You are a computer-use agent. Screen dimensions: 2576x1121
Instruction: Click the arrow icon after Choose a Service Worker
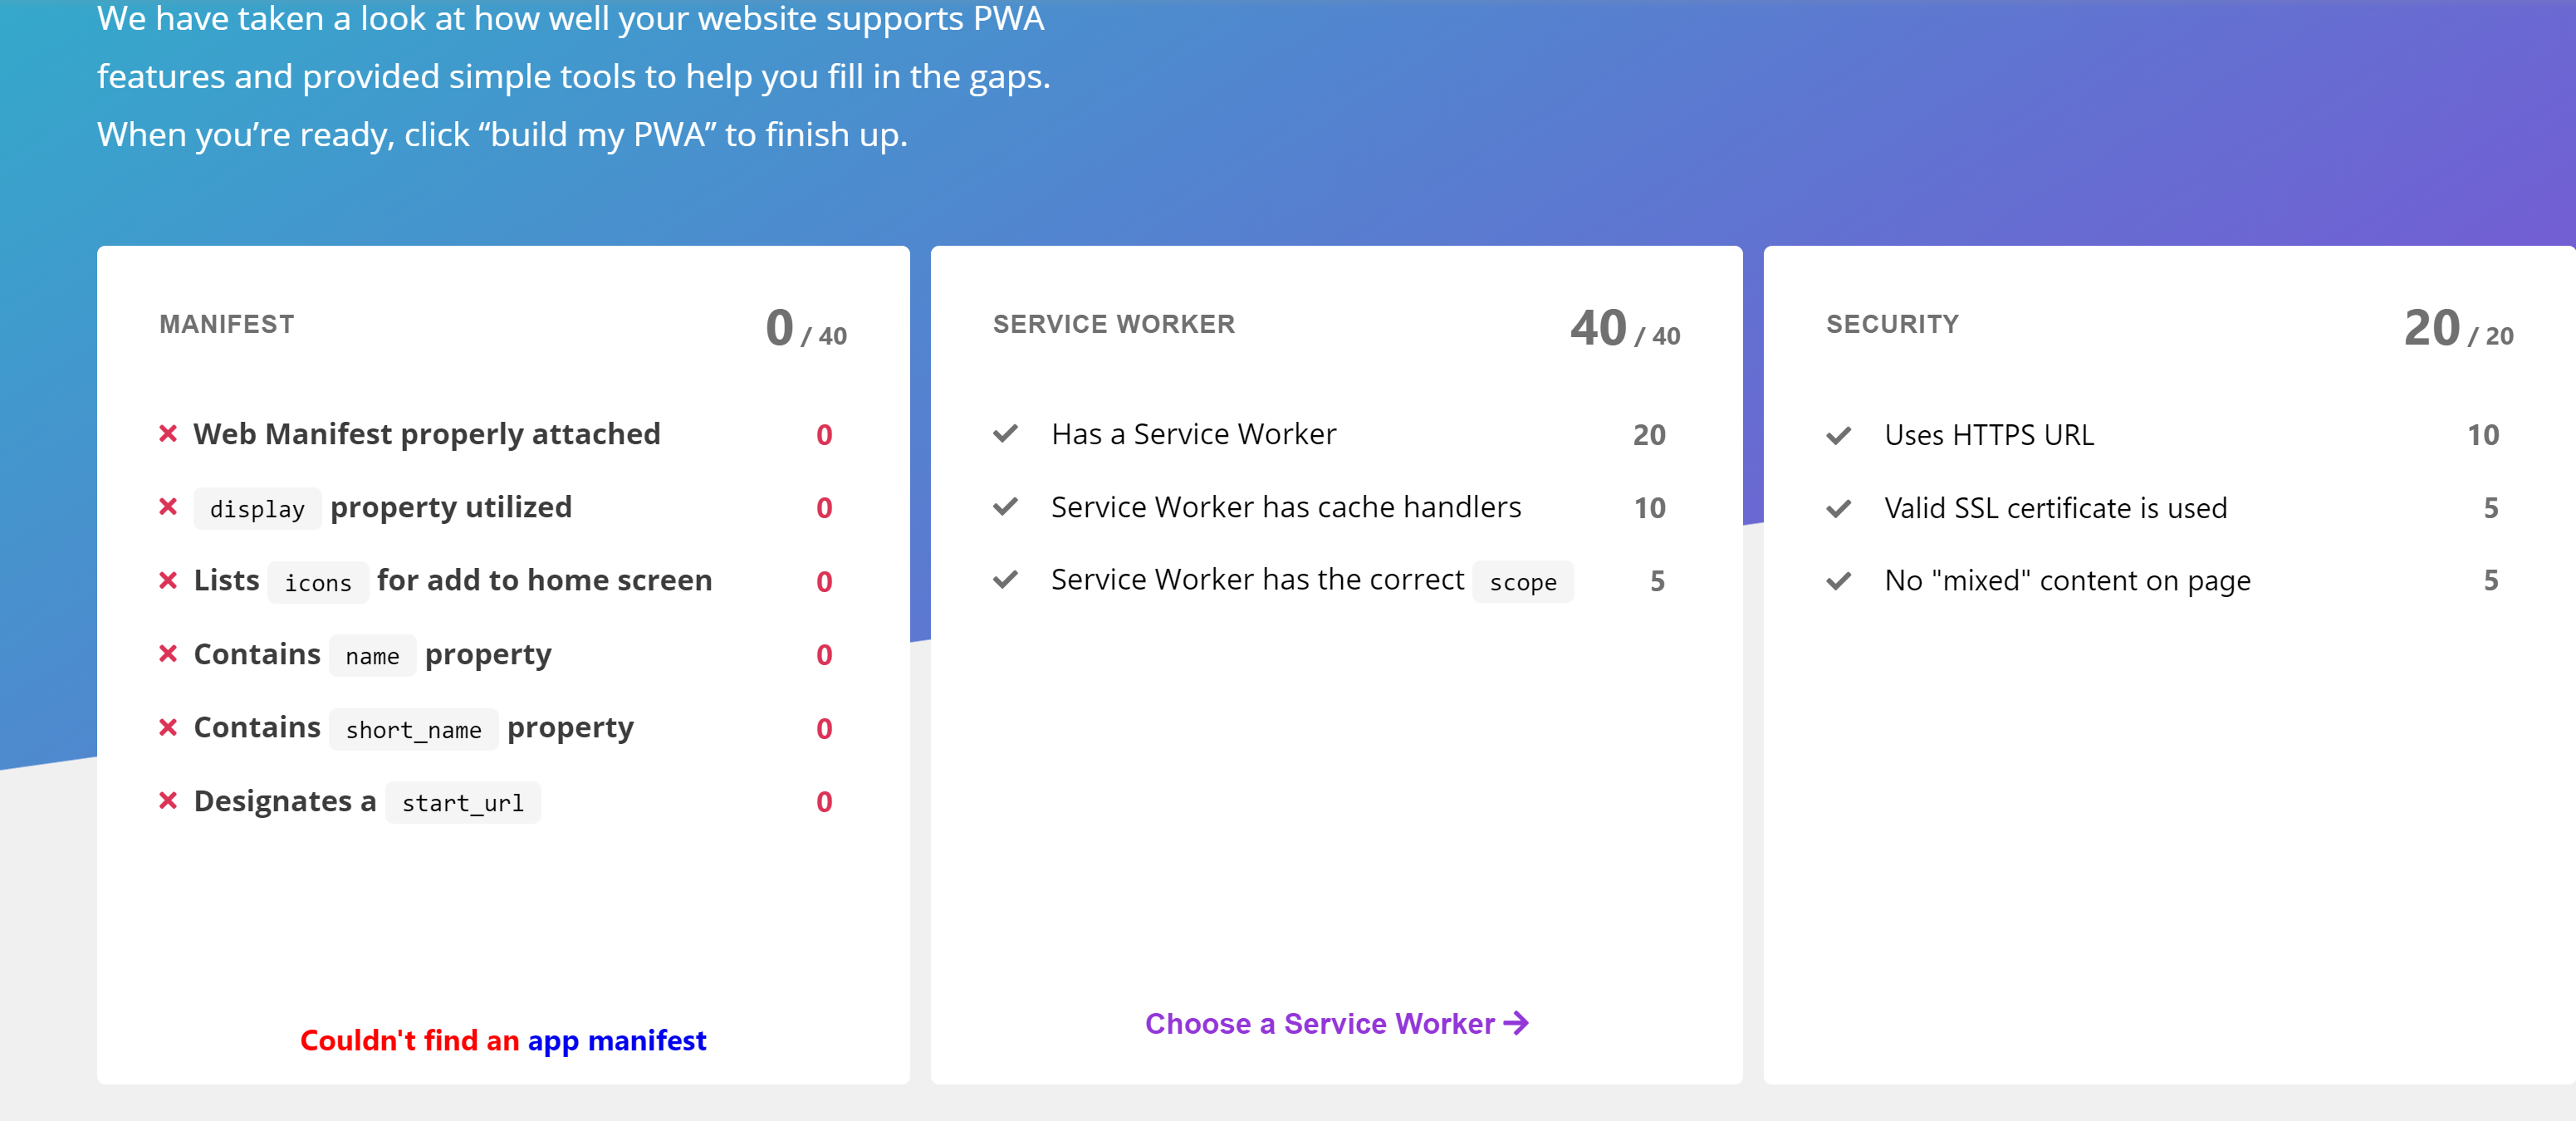[x=1516, y=1023]
